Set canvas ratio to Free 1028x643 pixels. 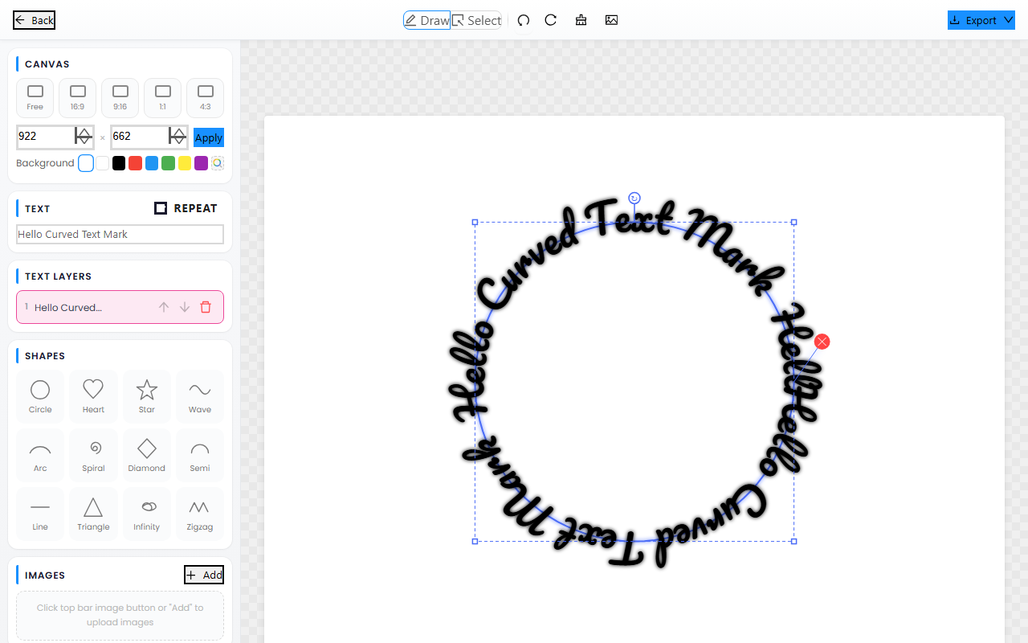click(35, 98)
